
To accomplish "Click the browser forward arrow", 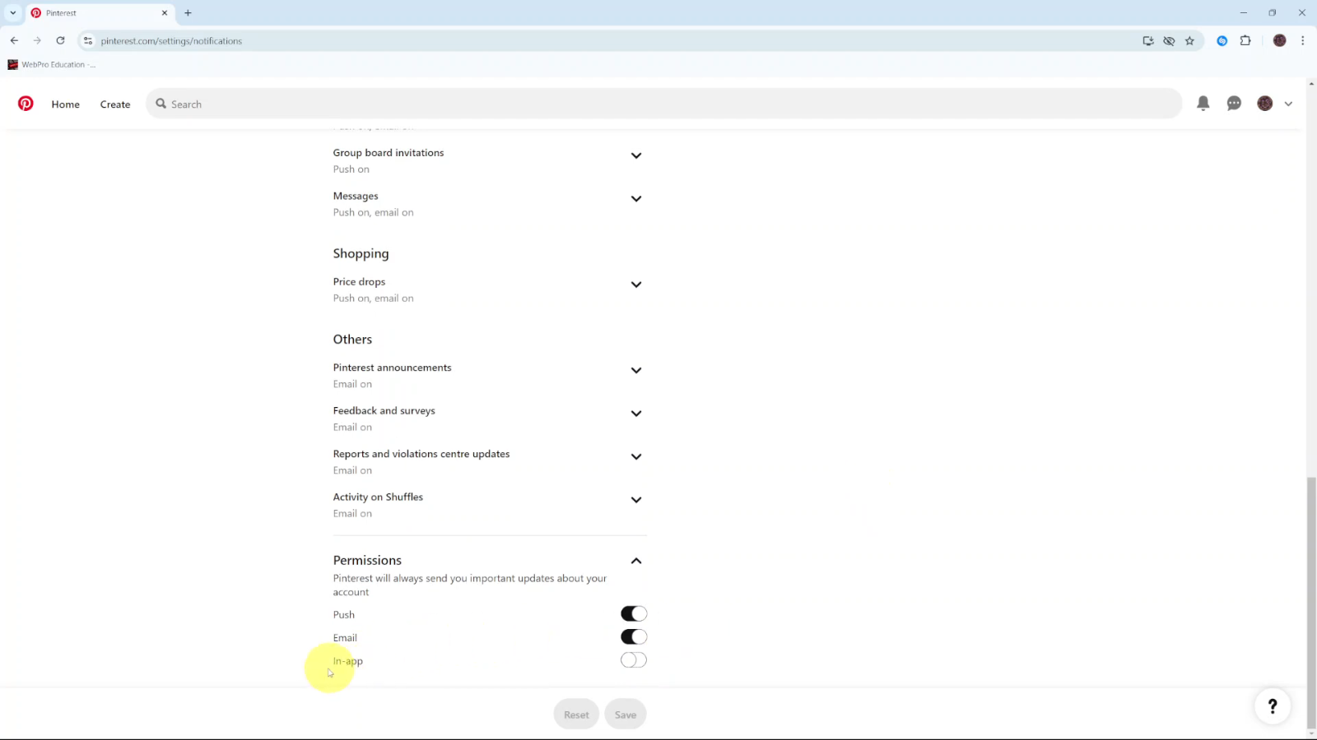I will click(x=37, y=40).
